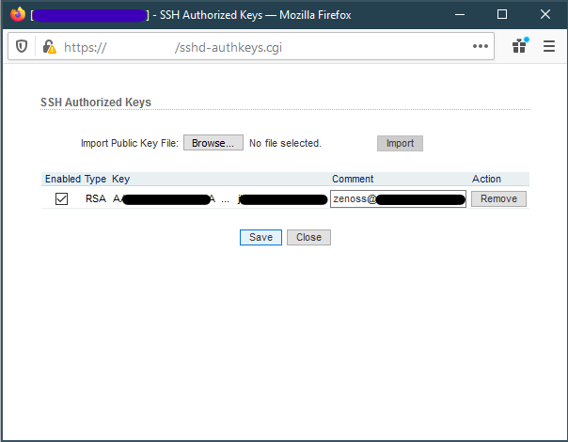Click the Firefox logo in title bar
The width and height of the screenshot is (568, 442).
point(17,15)
